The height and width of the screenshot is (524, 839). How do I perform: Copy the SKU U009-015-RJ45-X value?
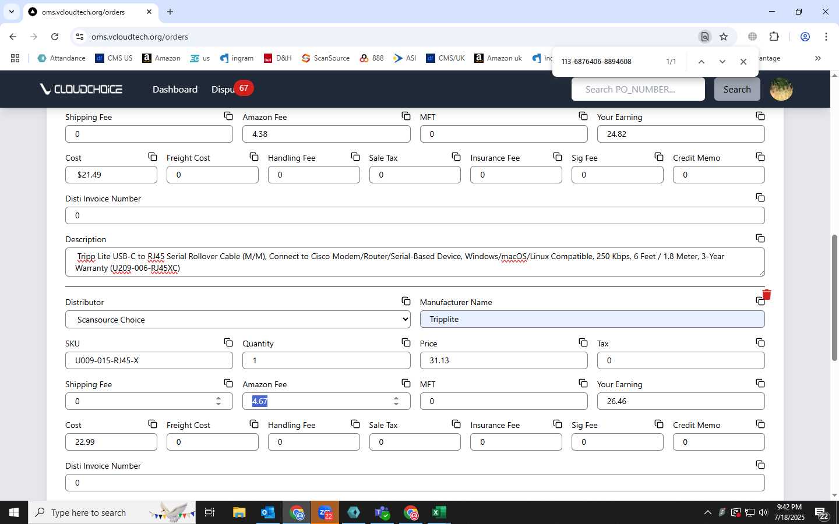tap(228, 343)
